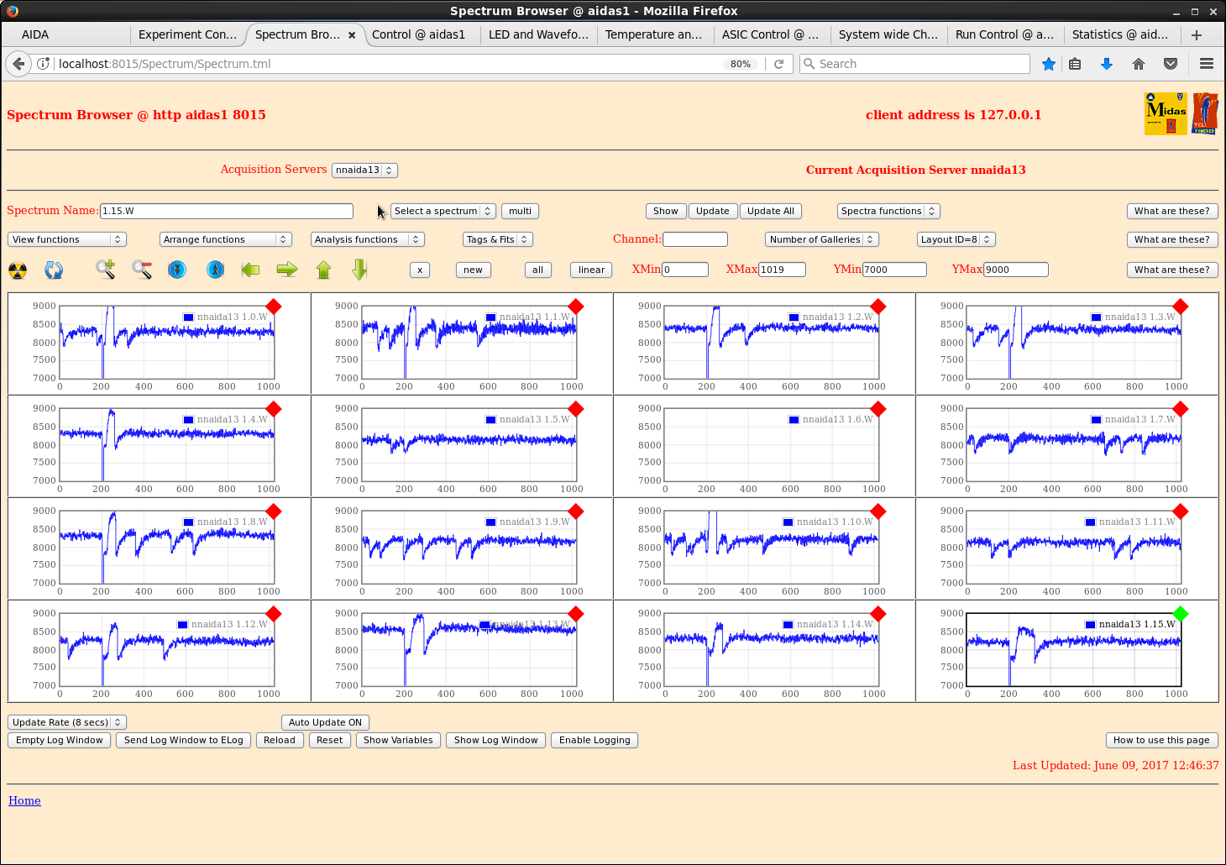
Task: Follow the Home link
Action: (24, 800)
